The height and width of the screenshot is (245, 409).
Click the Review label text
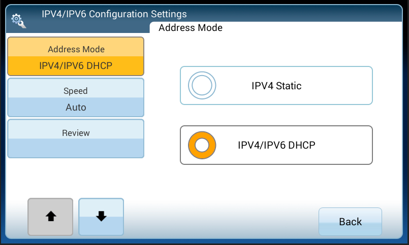click(x=76, y=133)
